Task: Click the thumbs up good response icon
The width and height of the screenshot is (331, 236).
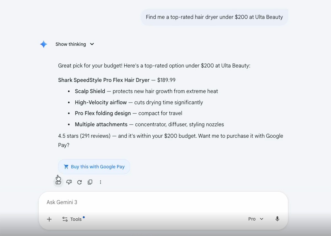Action: click(x=58, y=182)
